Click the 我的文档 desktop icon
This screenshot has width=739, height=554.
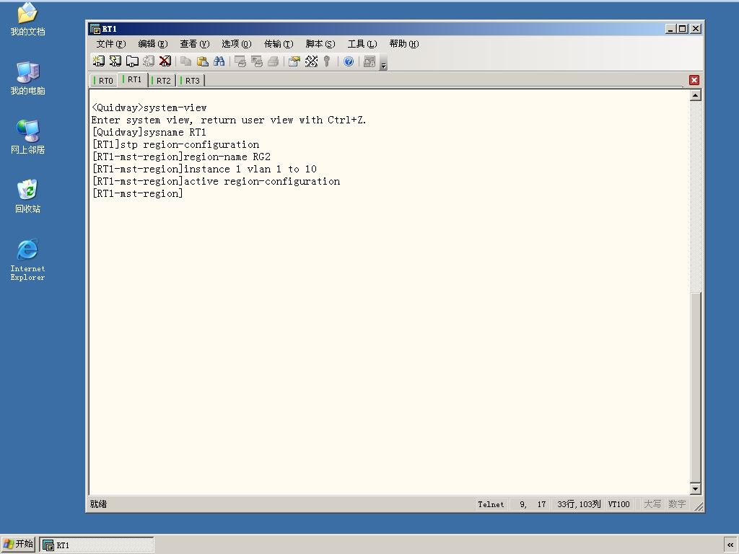tap(27, 19)
